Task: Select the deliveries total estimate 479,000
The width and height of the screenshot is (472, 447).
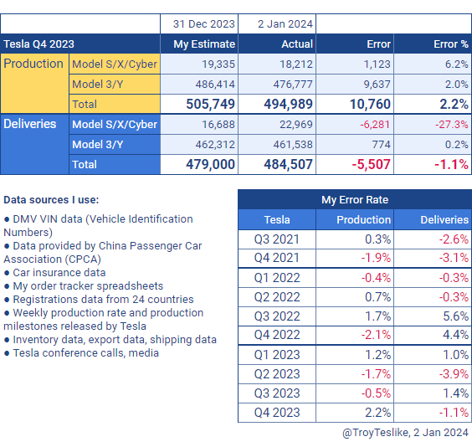Action: click(x=199, y=164)
